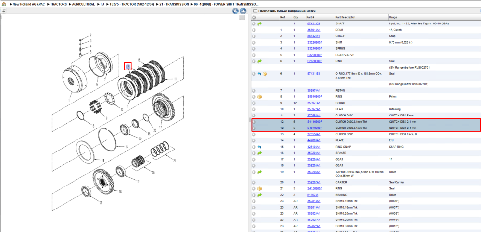This screenshot has height=232, width=481.
Task: Select highlighted callout 12 in diagram
Action: tap(127, 66)
